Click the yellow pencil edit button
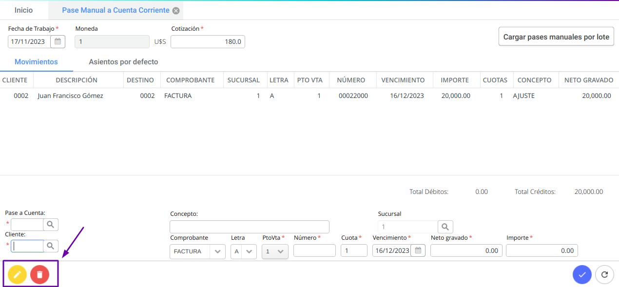Viewport: 619px width, 287px height. (17, 275)
